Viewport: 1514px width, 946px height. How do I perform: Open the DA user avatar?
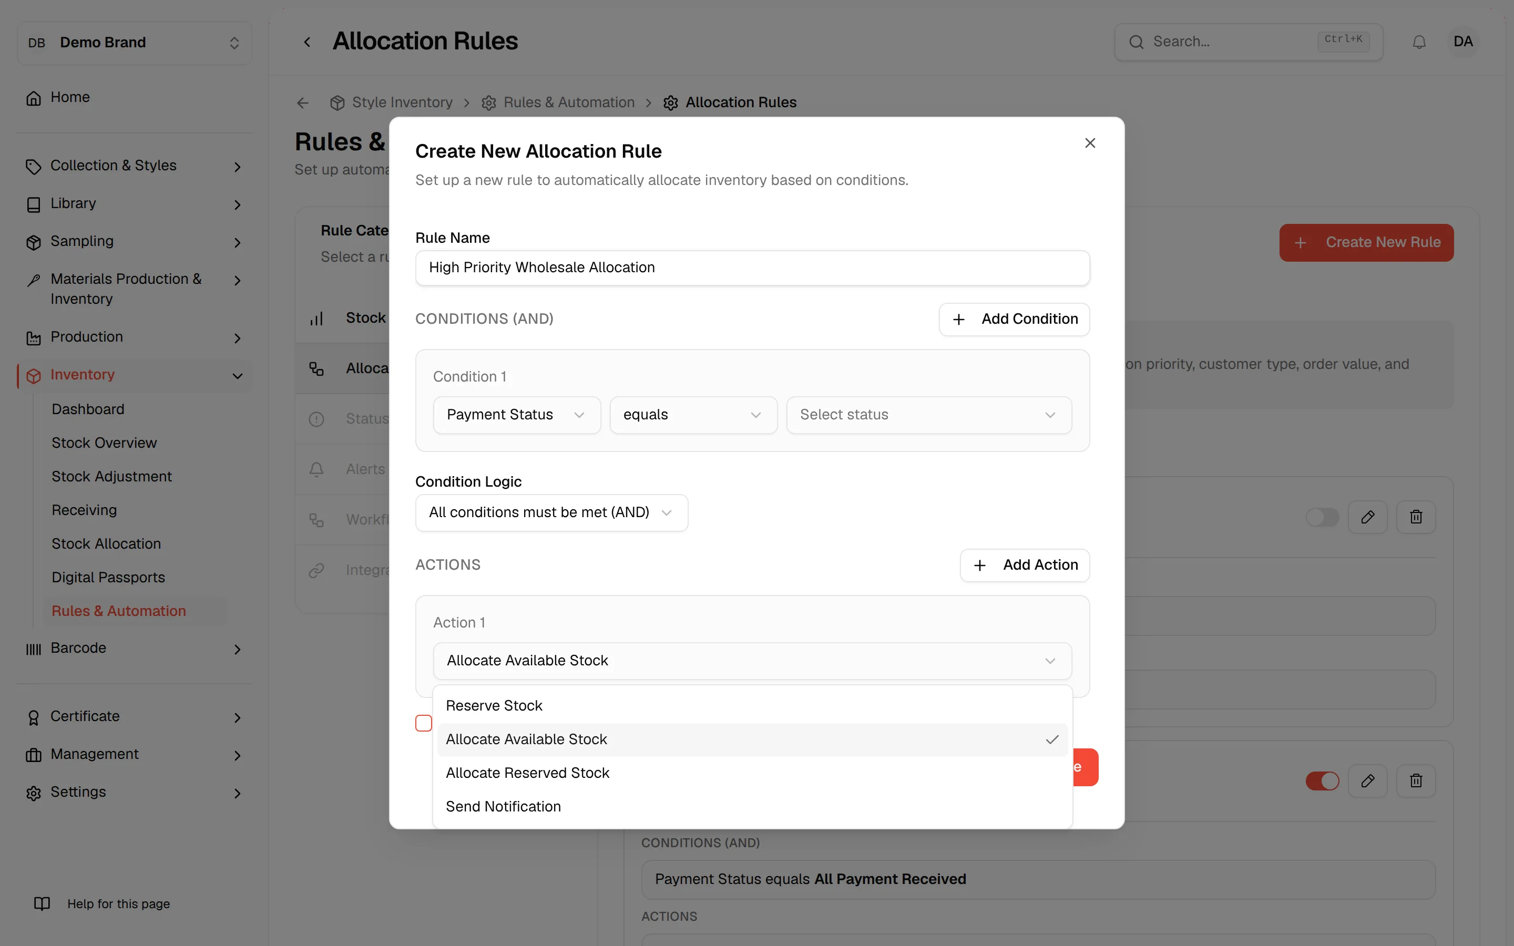(x=1462, y=42)
